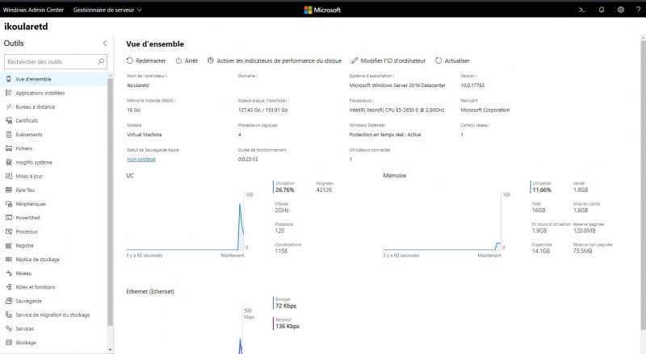646x354 pixels.
Task: Click the Windows Admin Center title
Action: [33, 10]
